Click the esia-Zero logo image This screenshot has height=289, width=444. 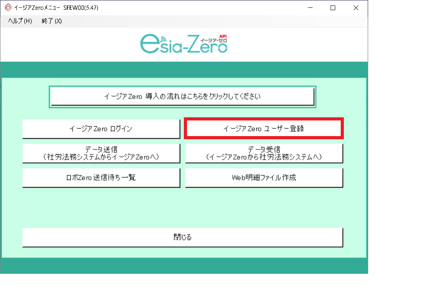[x=184, y=44]
